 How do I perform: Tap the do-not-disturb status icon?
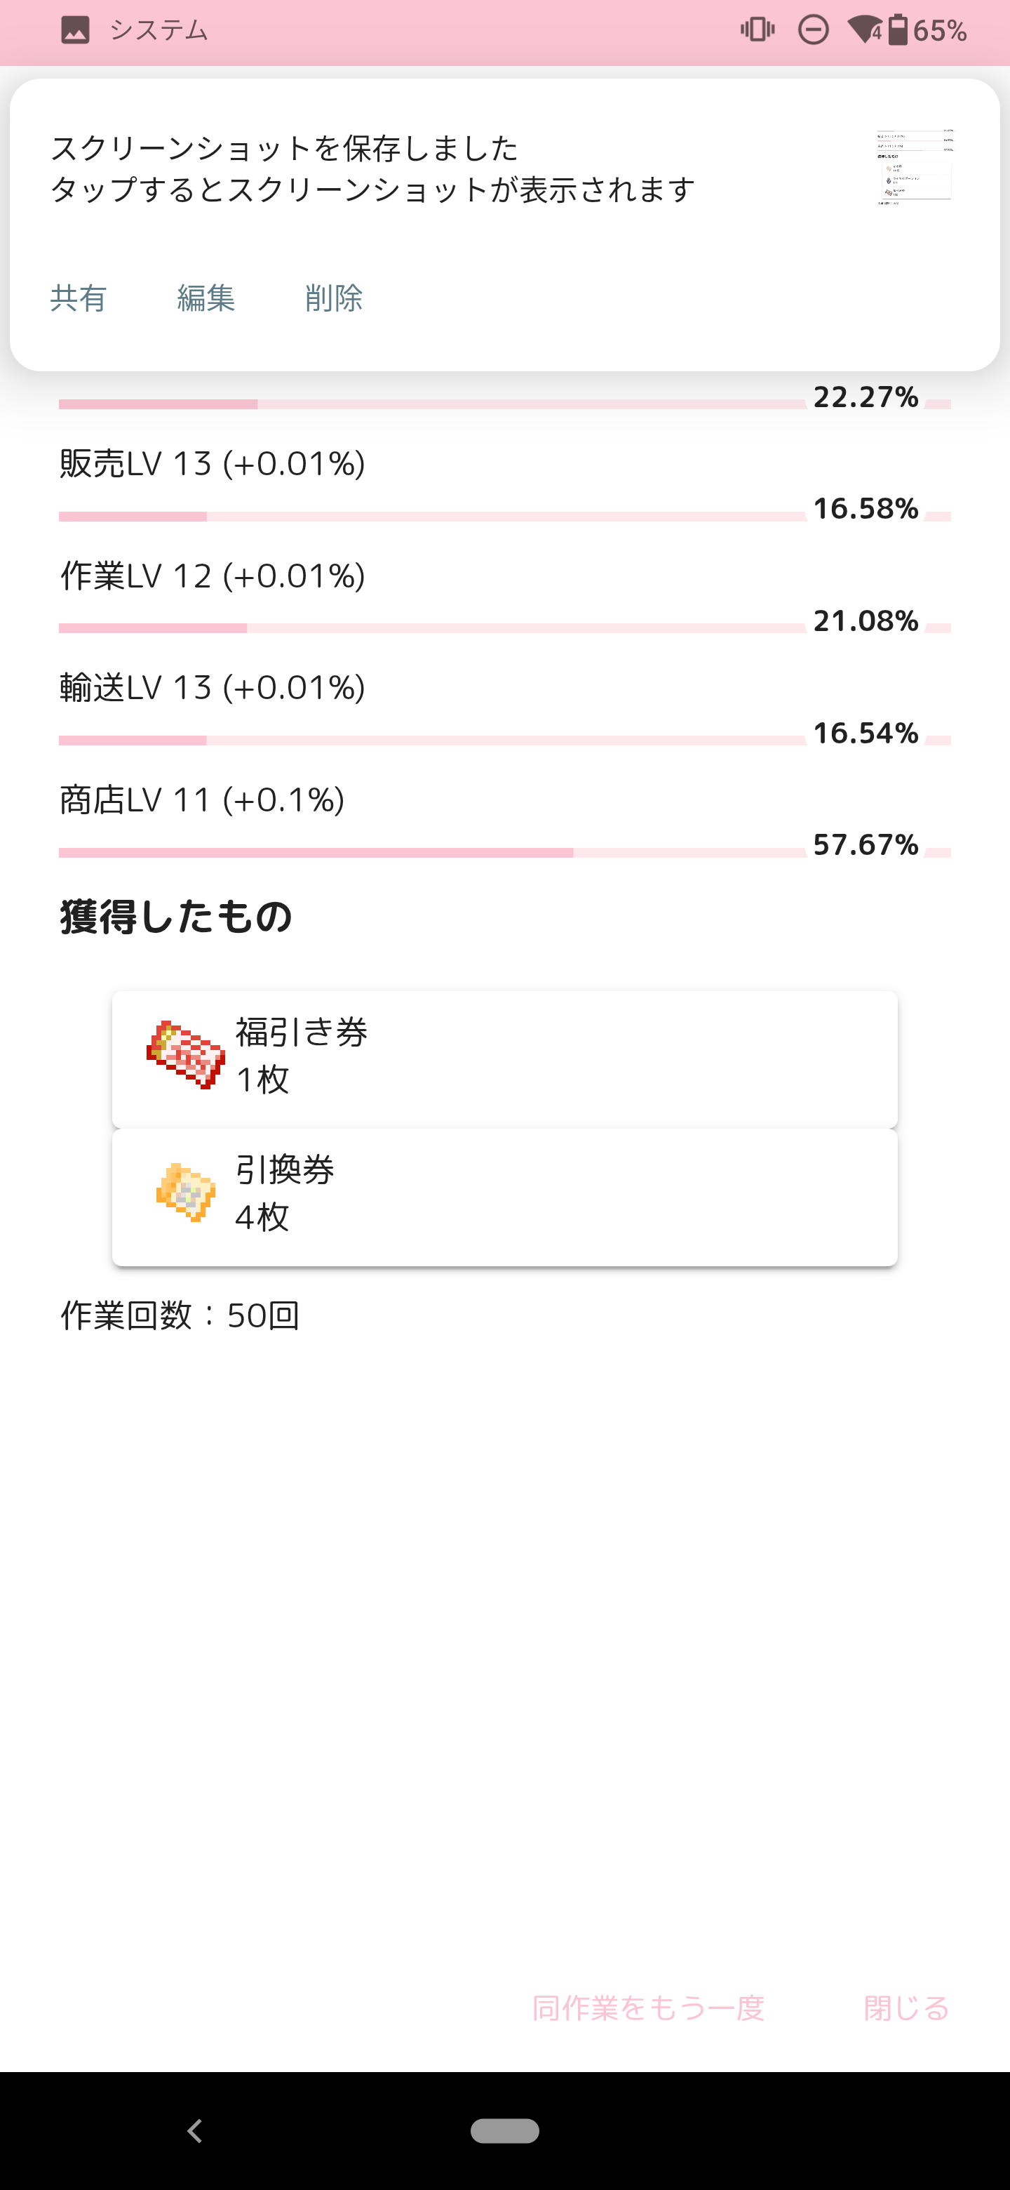[x=813, y=32]
